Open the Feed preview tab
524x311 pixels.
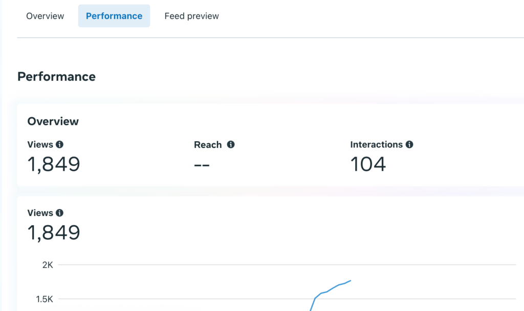pos(191,16)
